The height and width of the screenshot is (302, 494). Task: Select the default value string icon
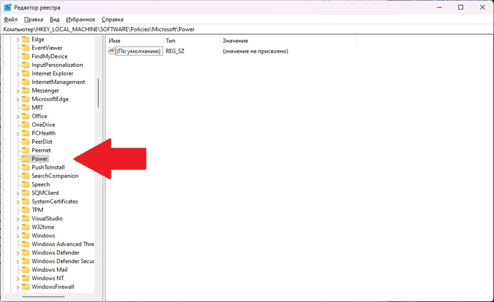[111, 51]
